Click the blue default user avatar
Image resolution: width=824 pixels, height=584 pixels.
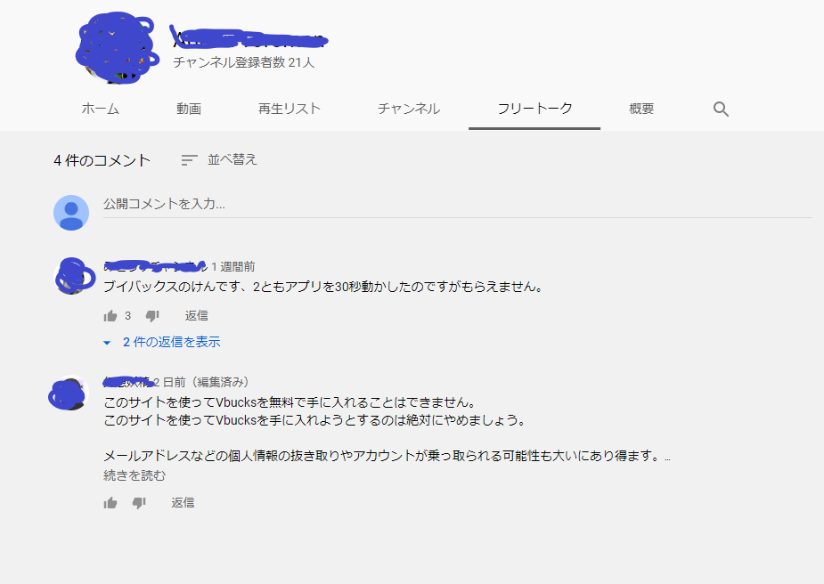pyautogui.click(x=71, y=213)
